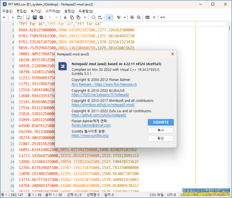Redo edit via toolbar arrow
The height and width of the screenshot is (198, 232).
(x=57, y=17)
